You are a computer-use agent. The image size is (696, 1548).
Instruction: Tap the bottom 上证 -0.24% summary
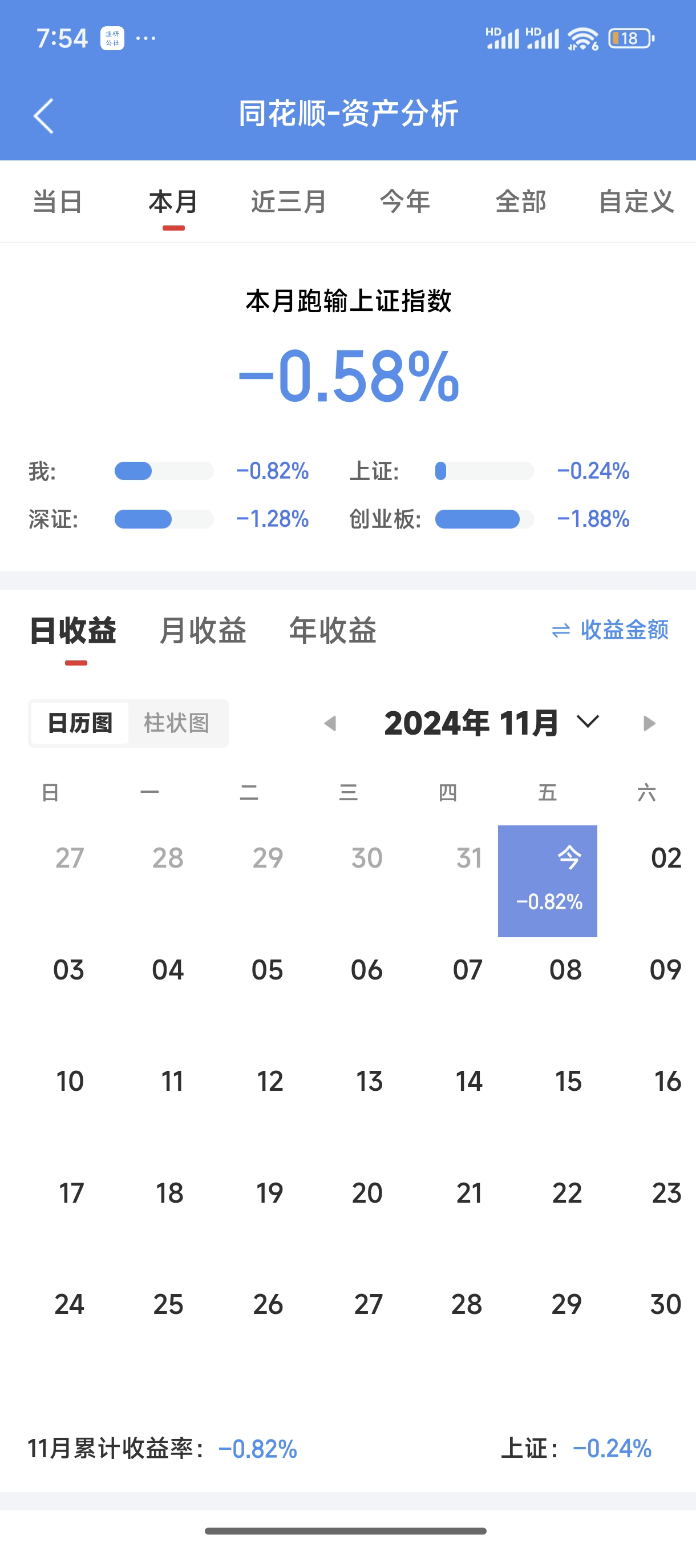577,1449
